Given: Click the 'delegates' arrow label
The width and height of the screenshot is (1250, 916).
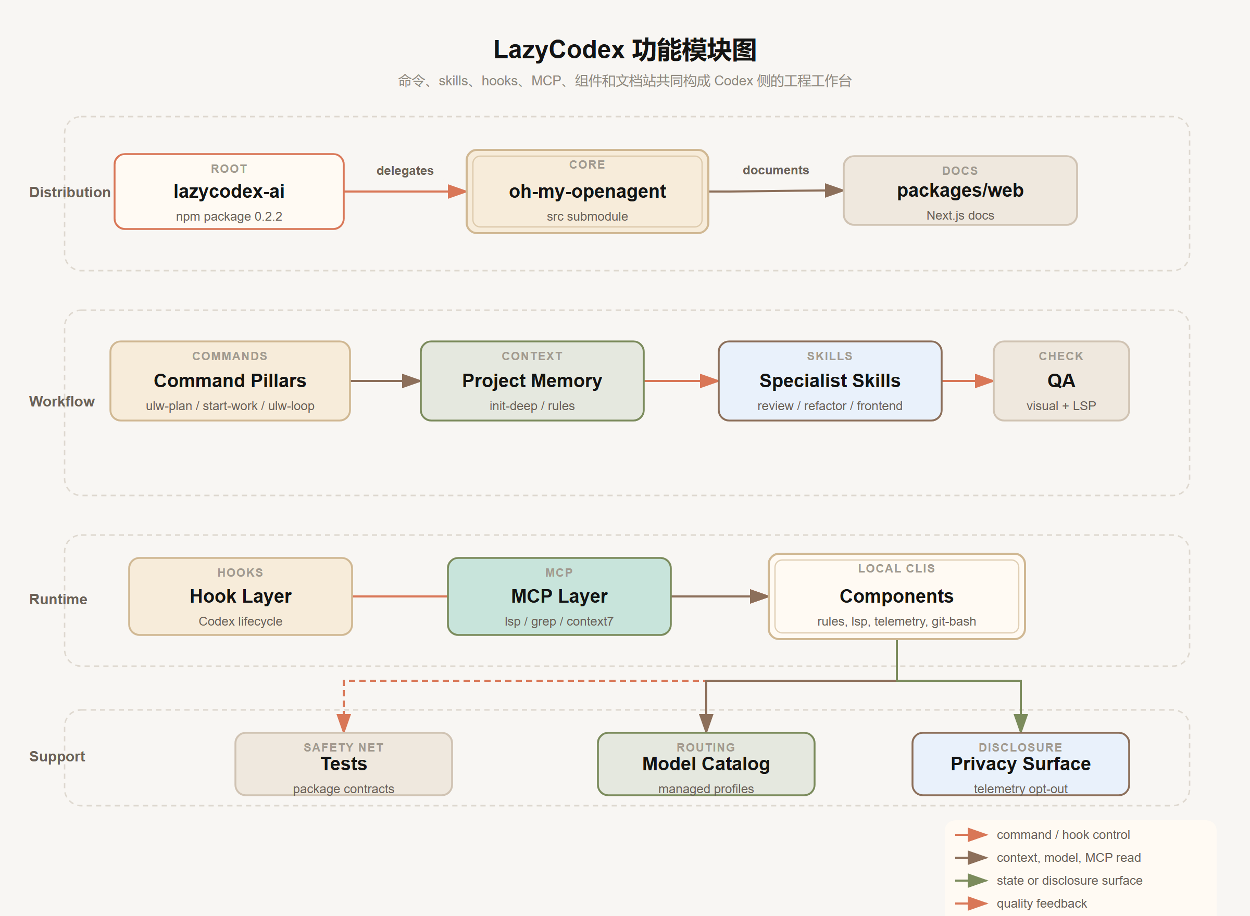Looking at the screenshot, I should coord(405,171).
